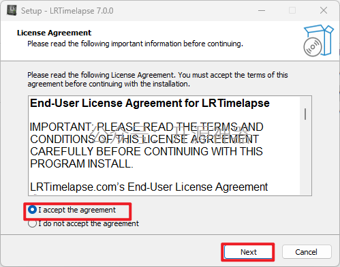Minimize the Setup window
Screen dimensions: 340x267
pyautogui.click(x=262, y=10)
